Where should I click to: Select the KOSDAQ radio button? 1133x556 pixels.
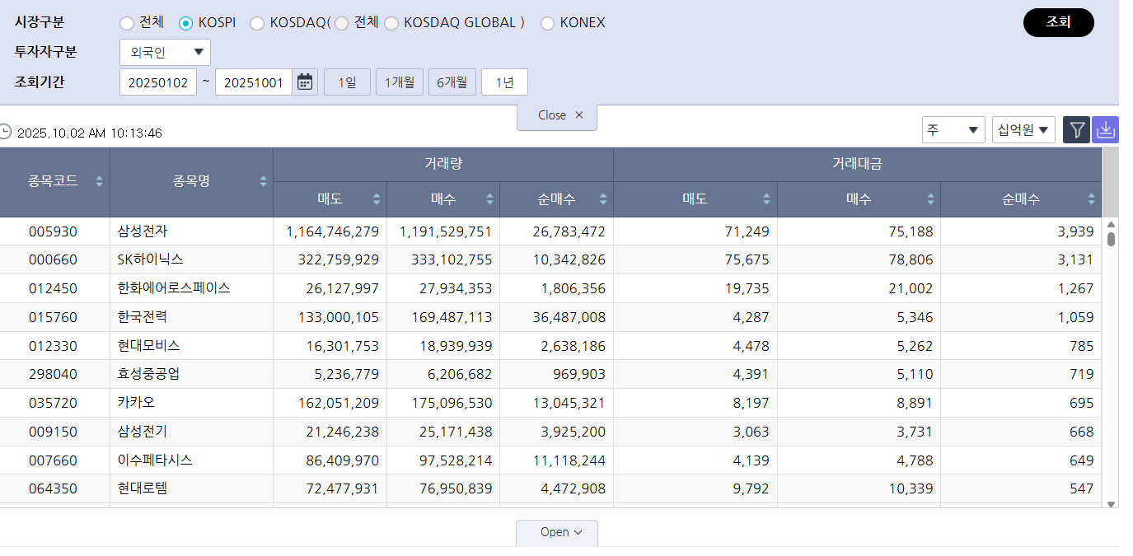coord(256,23)
